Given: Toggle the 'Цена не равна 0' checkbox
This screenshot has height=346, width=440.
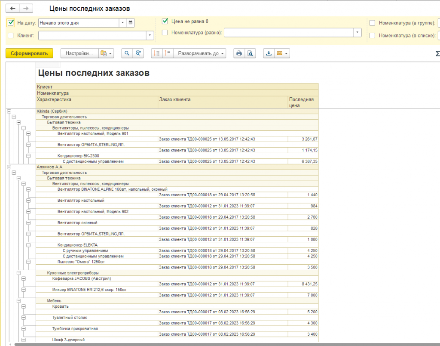Looking at the screenshot, I should click(165, 21).
